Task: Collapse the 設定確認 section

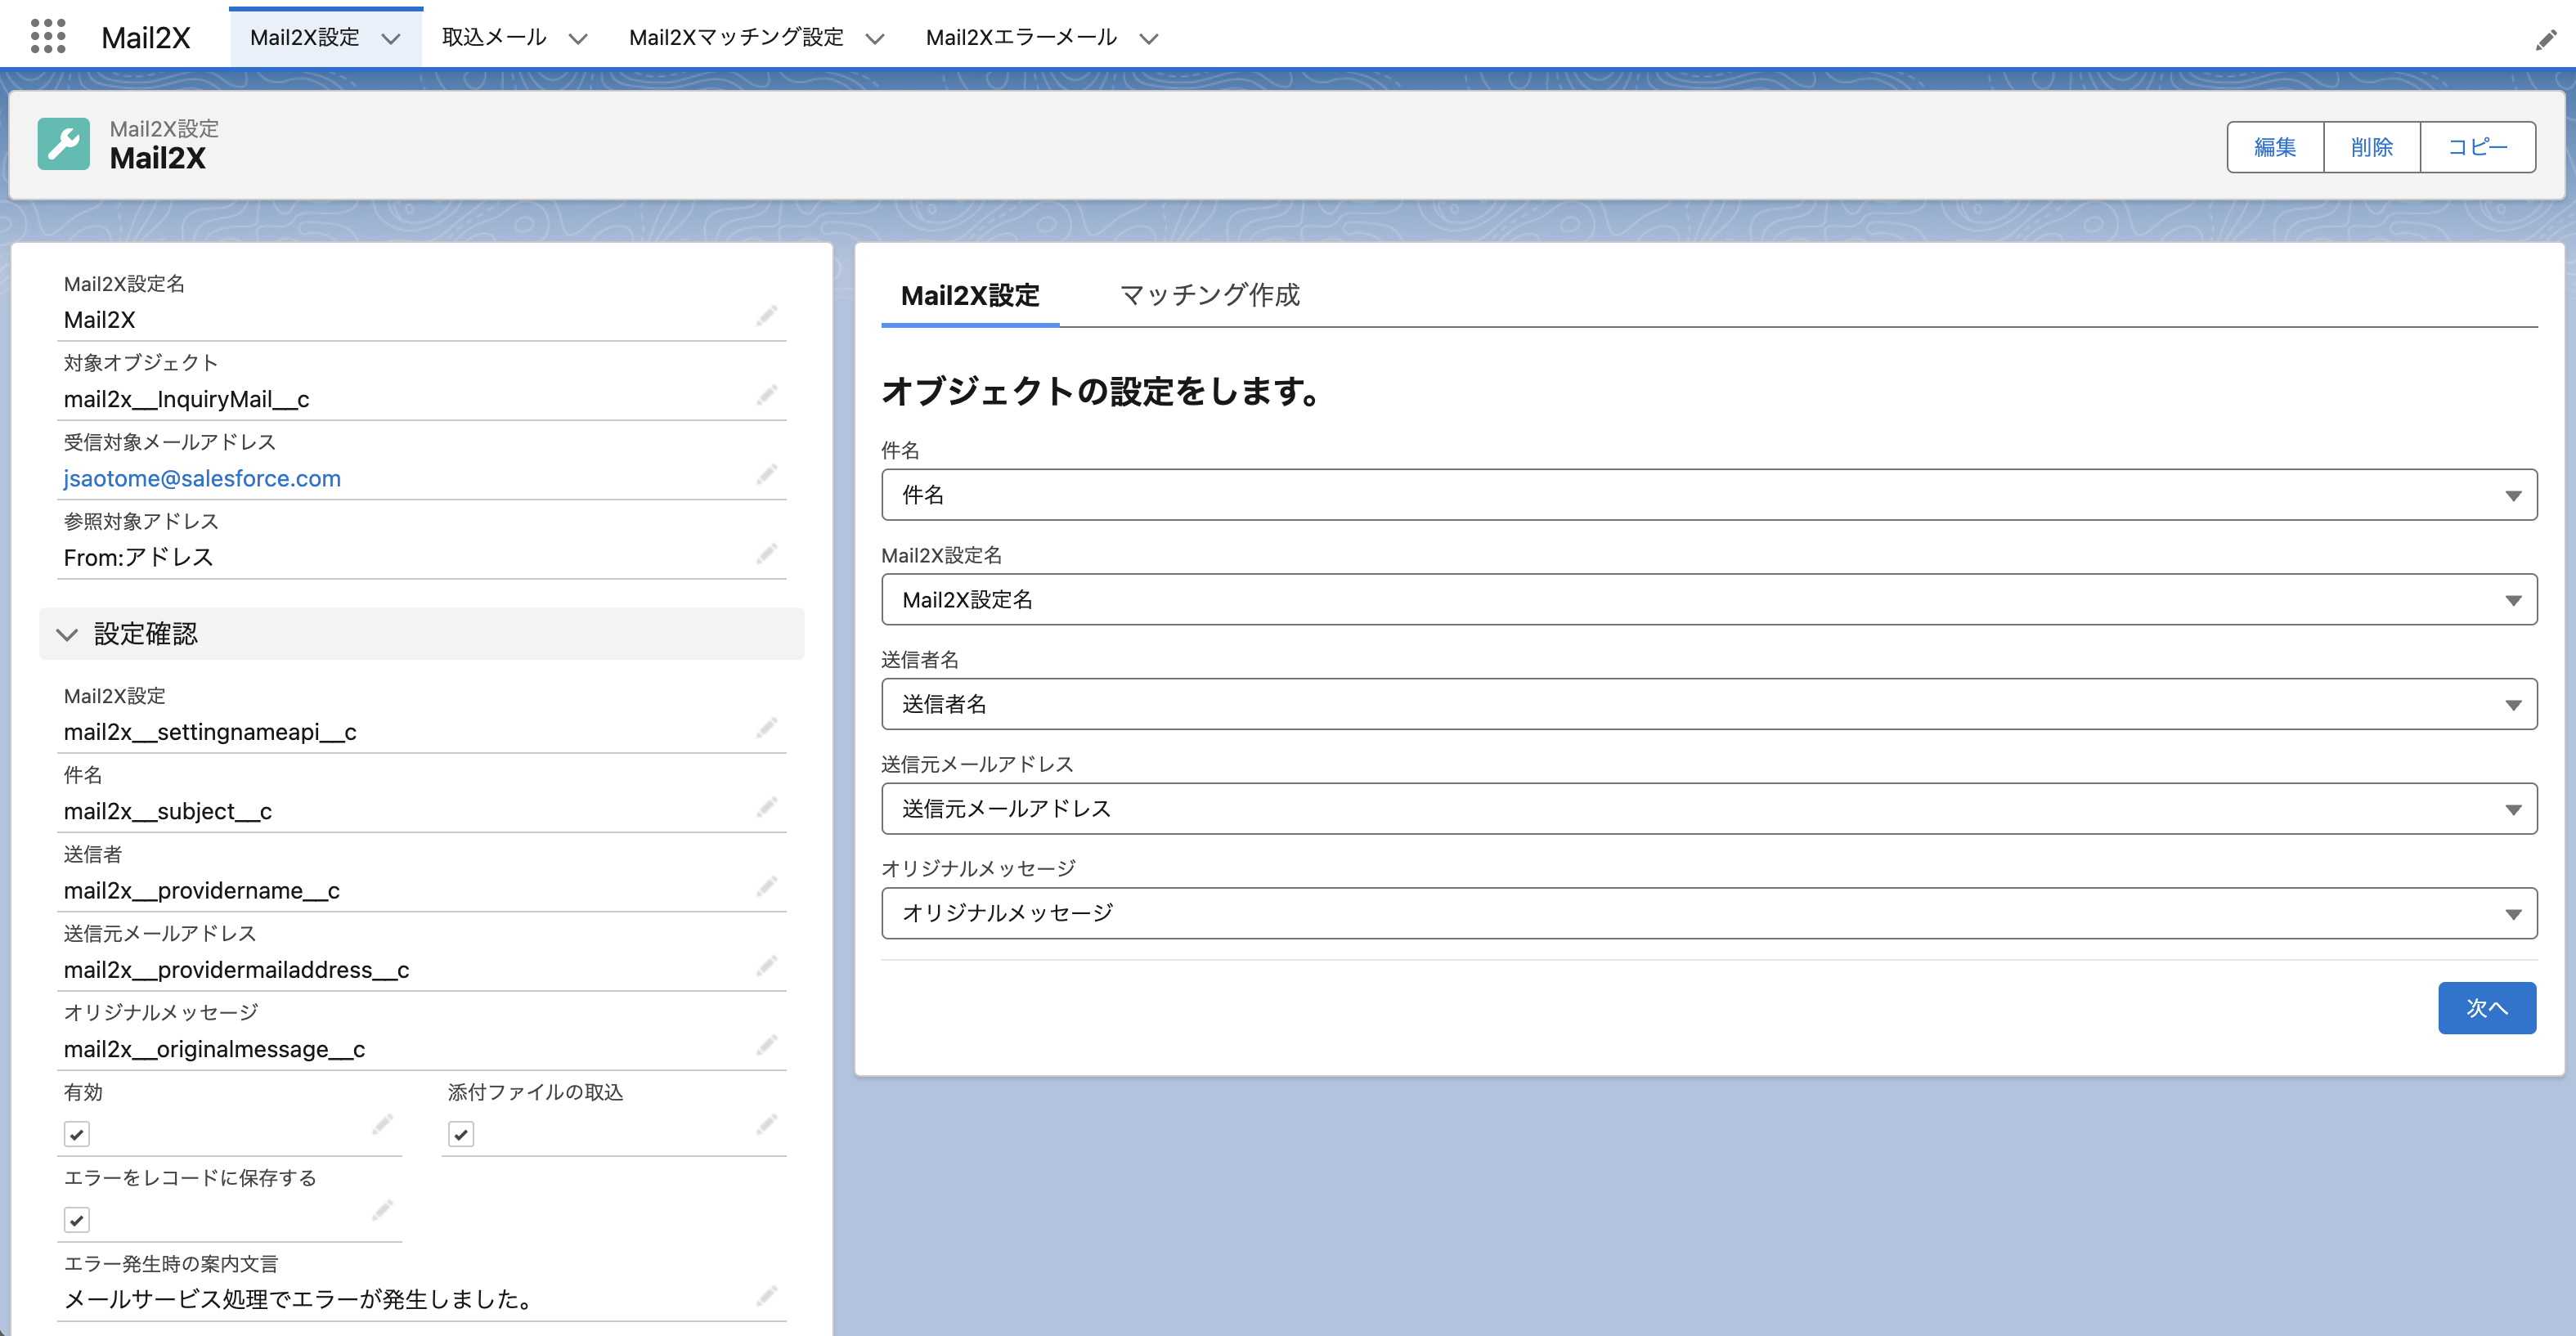Action: 421,634
